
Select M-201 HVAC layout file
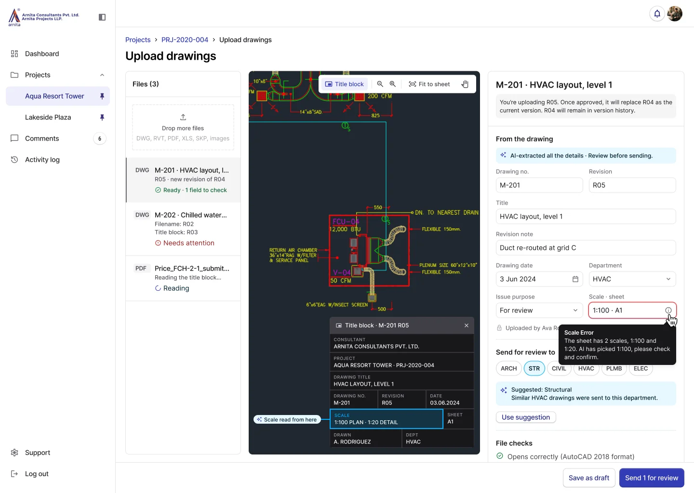(183, 180)
